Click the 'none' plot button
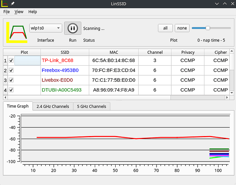Screen dimensions: 236x185 (x=182, y=28)
